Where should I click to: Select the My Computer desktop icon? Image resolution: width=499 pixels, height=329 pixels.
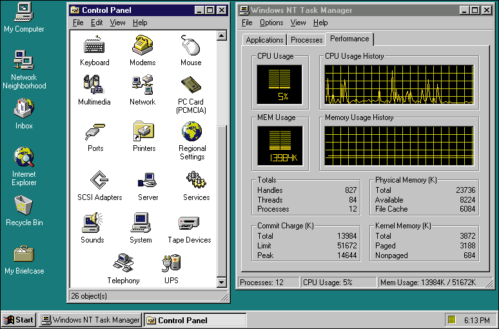(x=24, y=17)
